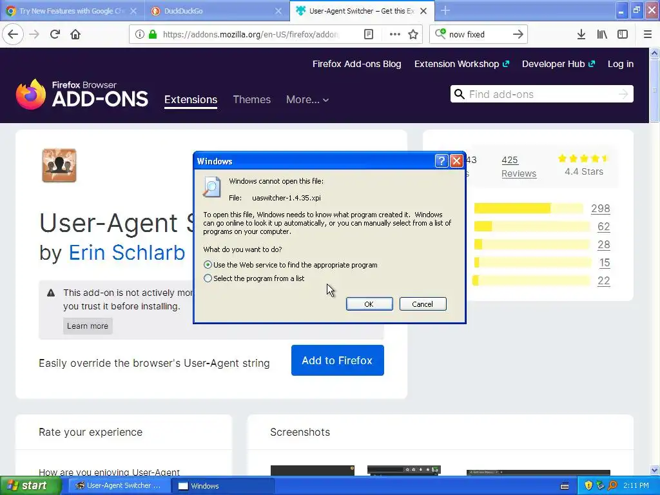Click the Windows Start button
Viewport: 660px width, 495px height.
30,486
